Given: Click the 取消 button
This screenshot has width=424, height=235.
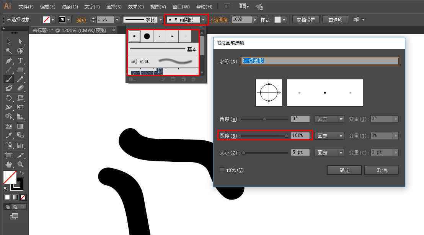Looking at the screenshot, I should click(382, 170).
